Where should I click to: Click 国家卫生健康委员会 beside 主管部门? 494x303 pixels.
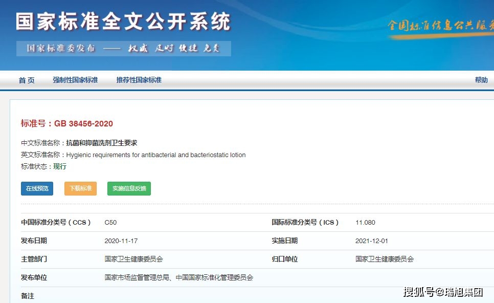click(134, 259)
